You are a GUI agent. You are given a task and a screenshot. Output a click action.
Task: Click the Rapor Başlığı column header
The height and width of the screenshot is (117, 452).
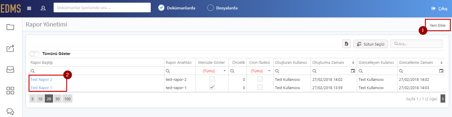[96, 62]
